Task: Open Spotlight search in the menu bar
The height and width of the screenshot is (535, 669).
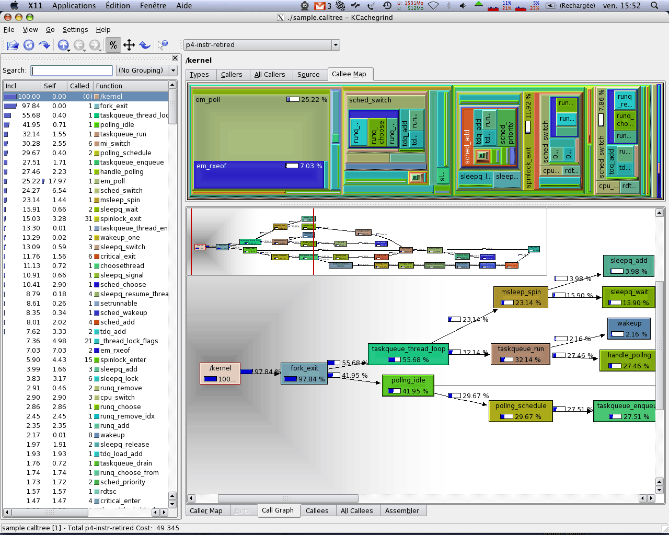Action: pyautogui.click(x=654, y=6)
